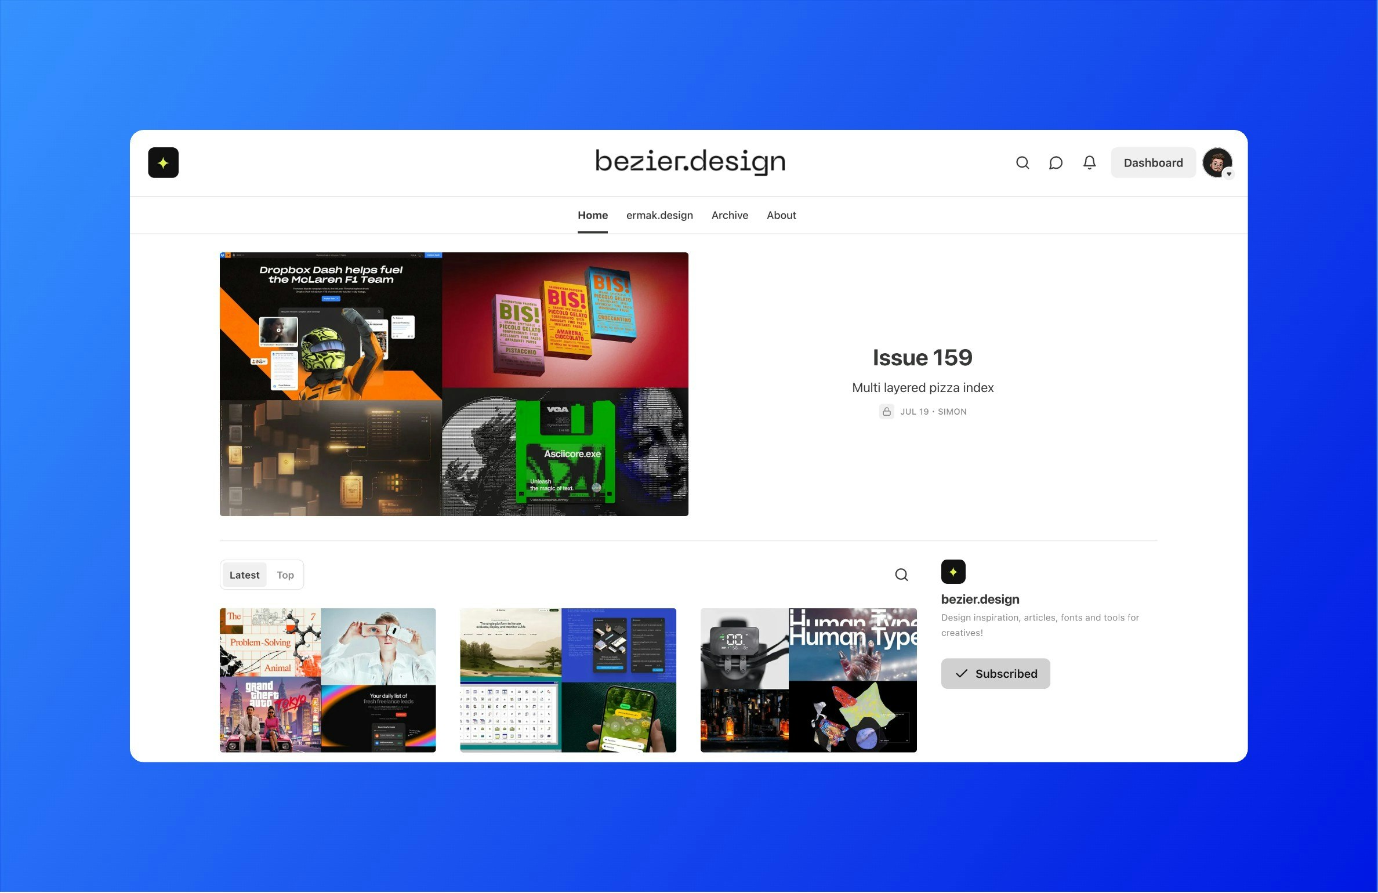1378x893 pixels.
Task: Open the notifications bell
Action: pos(1089,163)
